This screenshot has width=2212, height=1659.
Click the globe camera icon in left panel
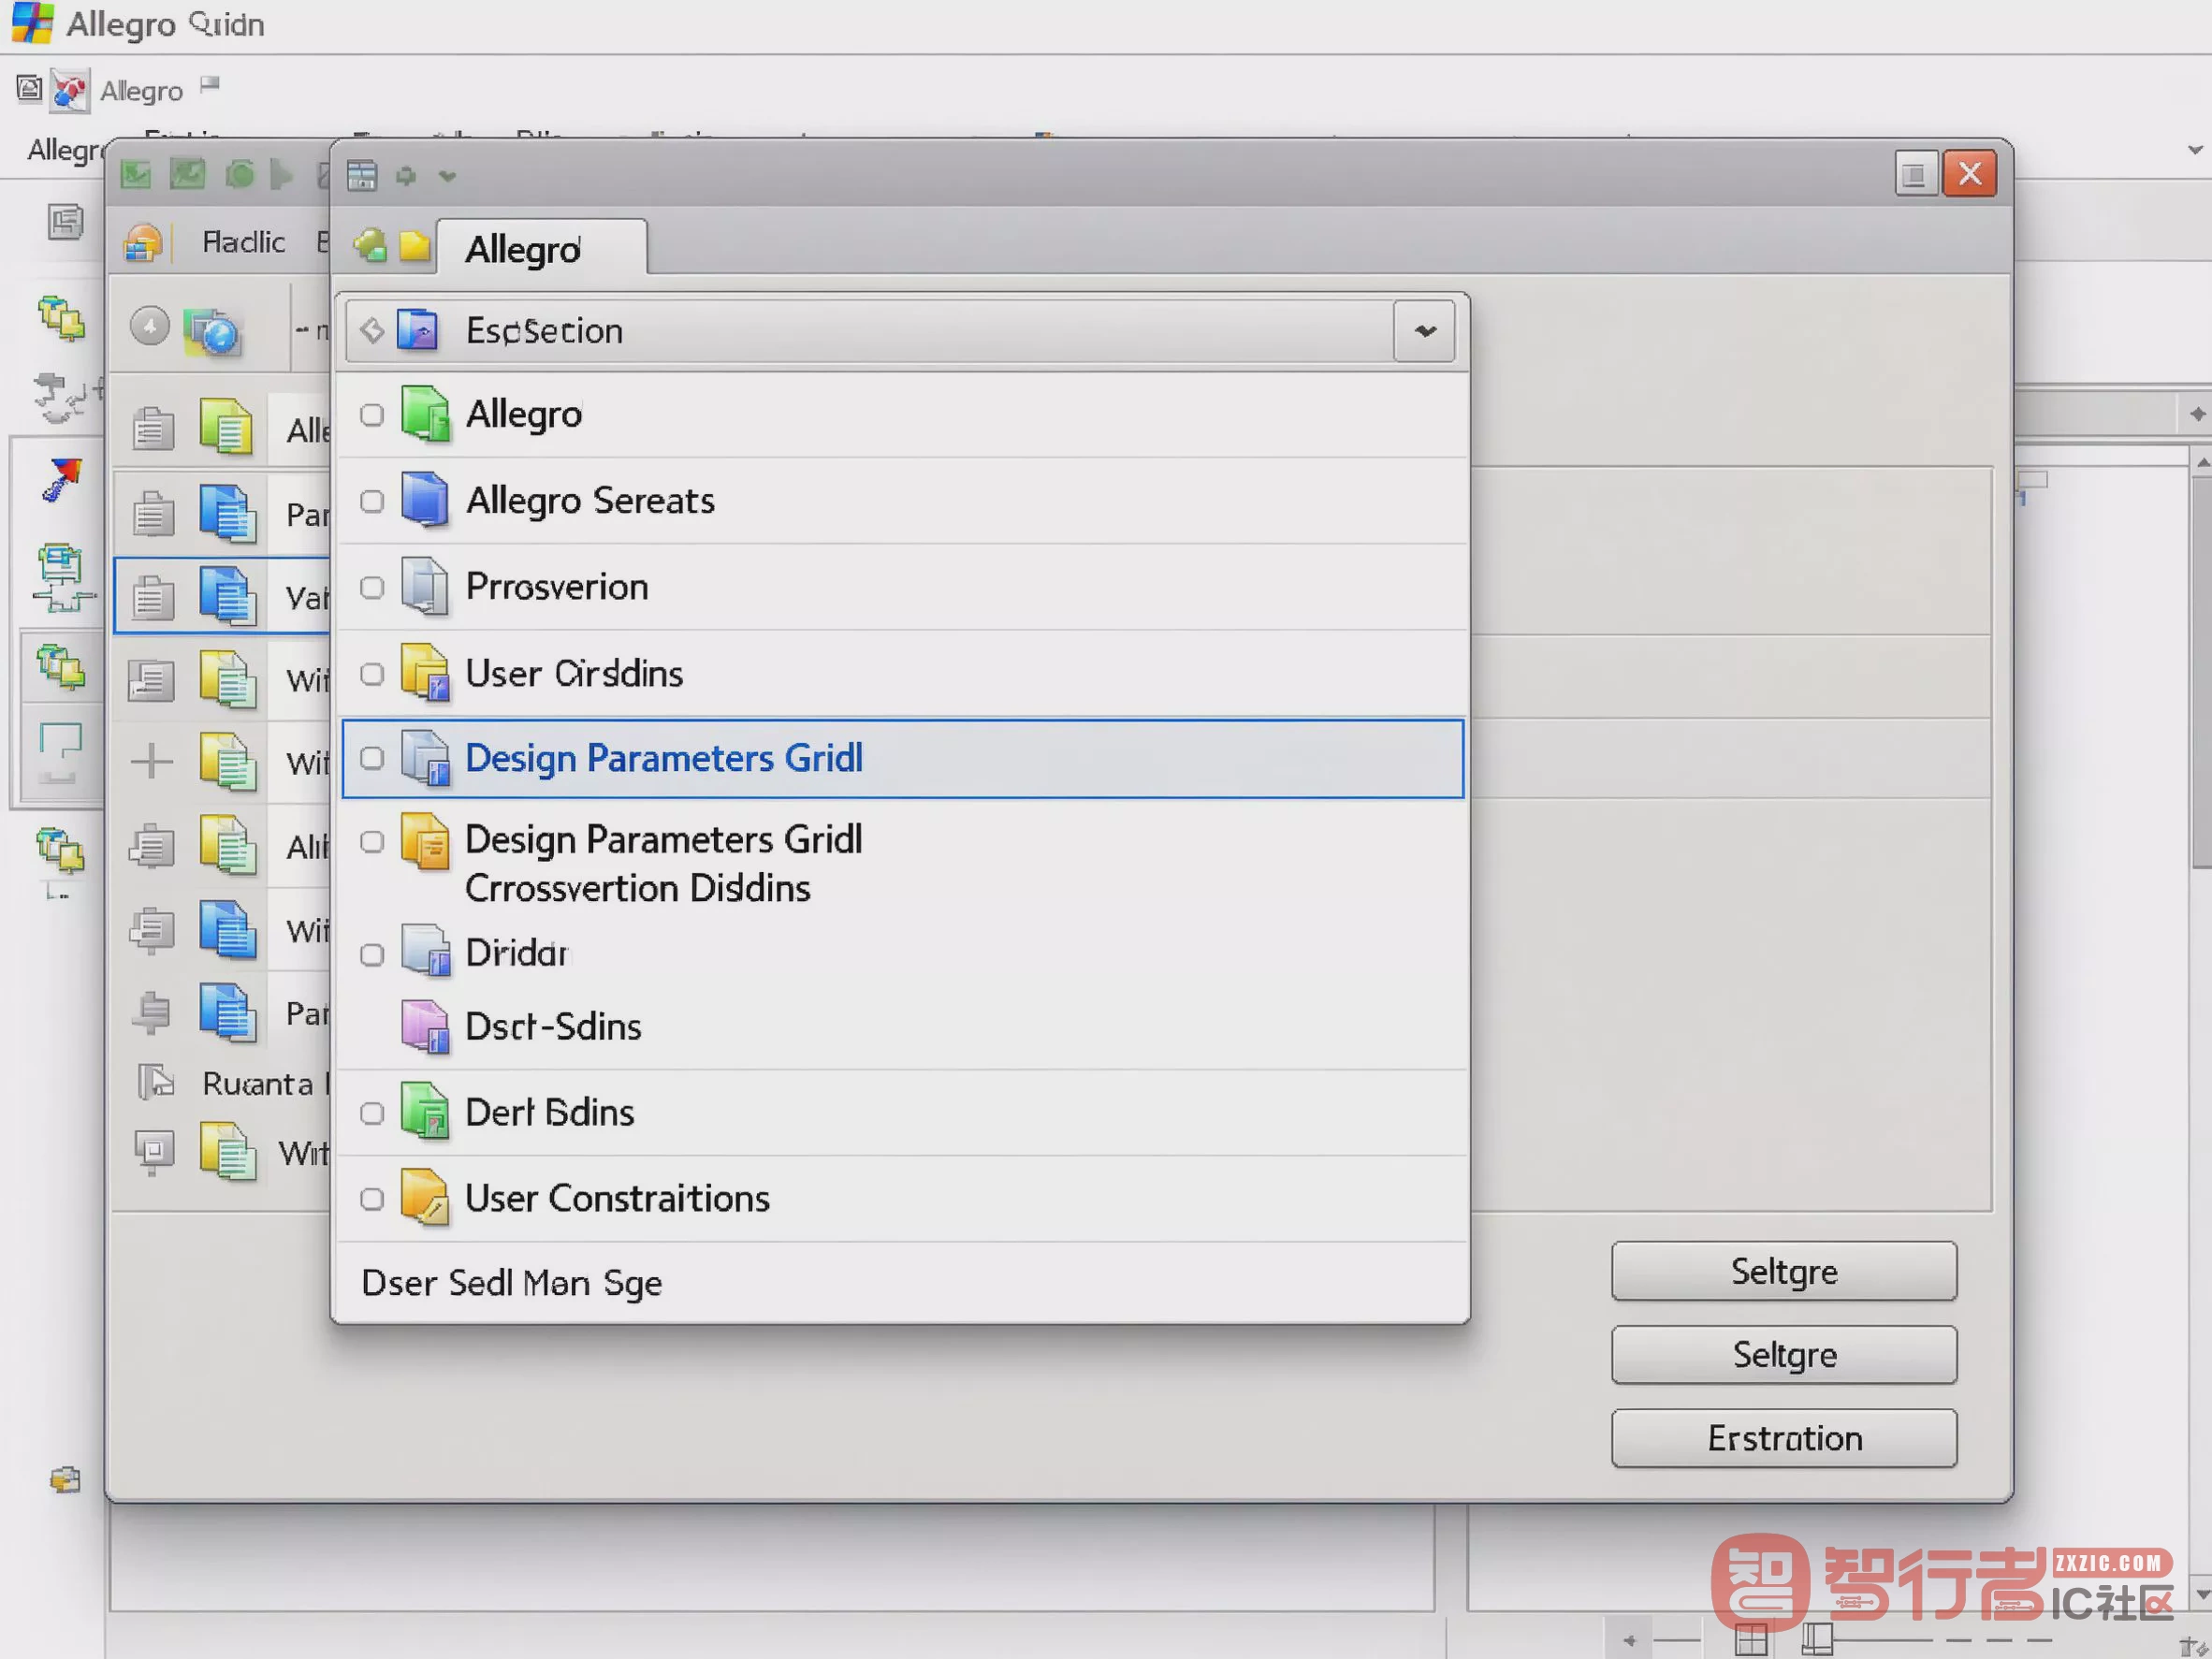pos(213,331)
